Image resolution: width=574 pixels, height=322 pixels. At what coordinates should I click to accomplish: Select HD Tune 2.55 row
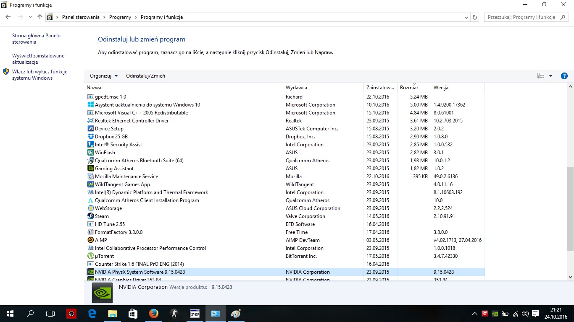point(284,224)
